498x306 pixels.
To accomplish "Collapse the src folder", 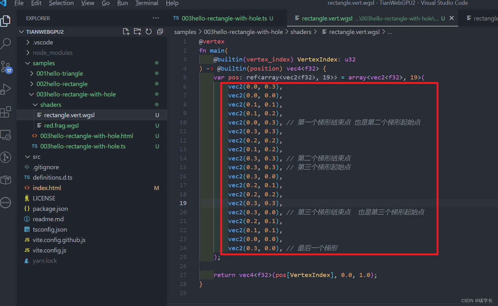I will tap(28, 157).
